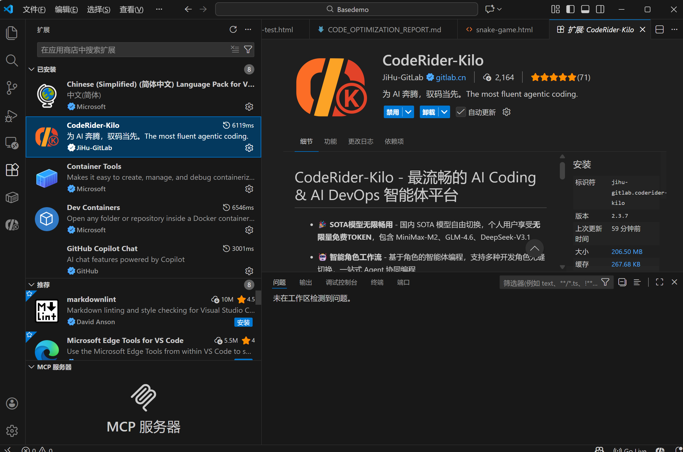Open the dropdown arrow beside Disable button
The height and width of the screenshot is (452, 683).
(x=408, y=112)
